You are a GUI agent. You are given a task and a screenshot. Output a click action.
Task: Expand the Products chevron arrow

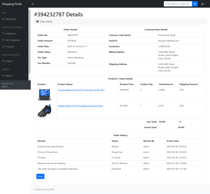26,47
